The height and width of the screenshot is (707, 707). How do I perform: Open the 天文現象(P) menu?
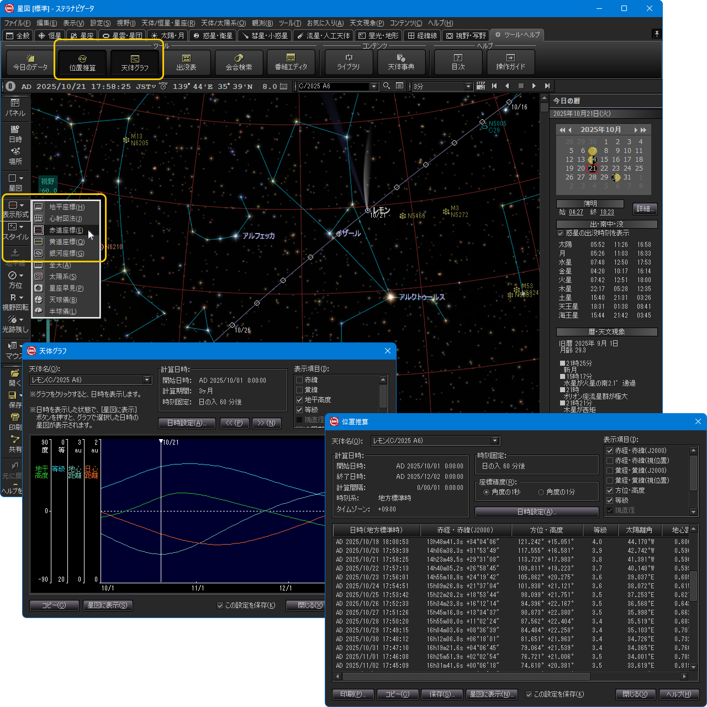pos(367,23)
